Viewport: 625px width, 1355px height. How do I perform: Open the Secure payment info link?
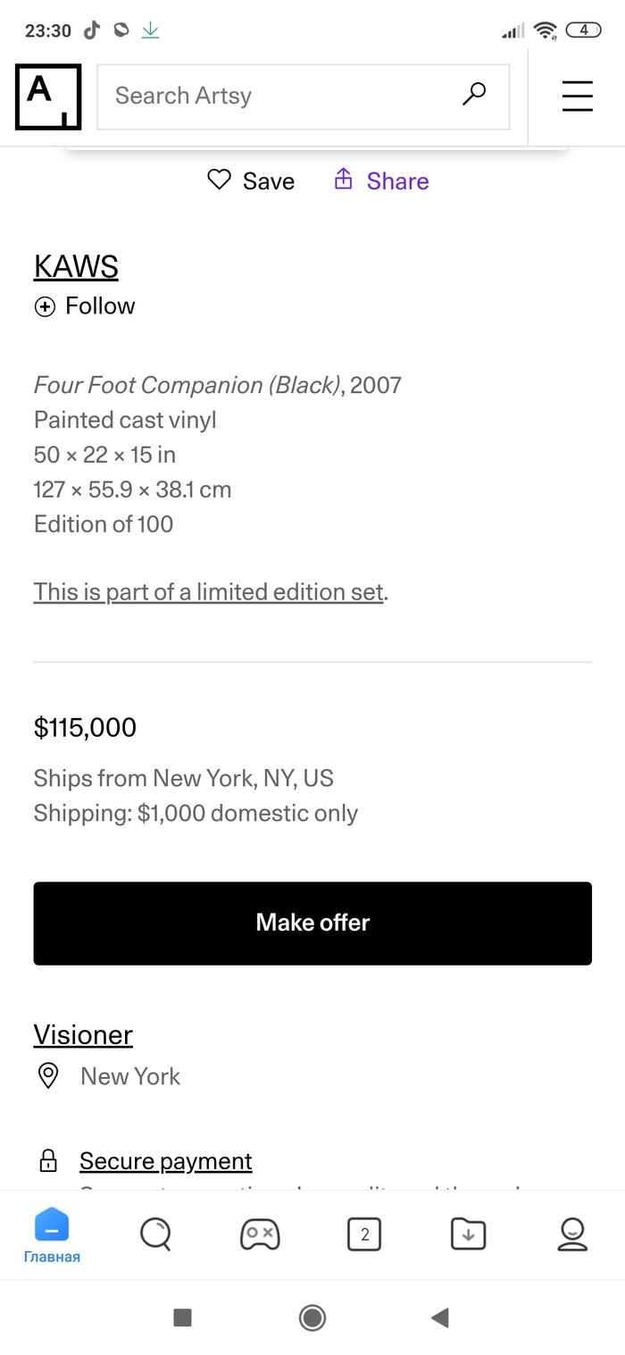point(165,1160)
